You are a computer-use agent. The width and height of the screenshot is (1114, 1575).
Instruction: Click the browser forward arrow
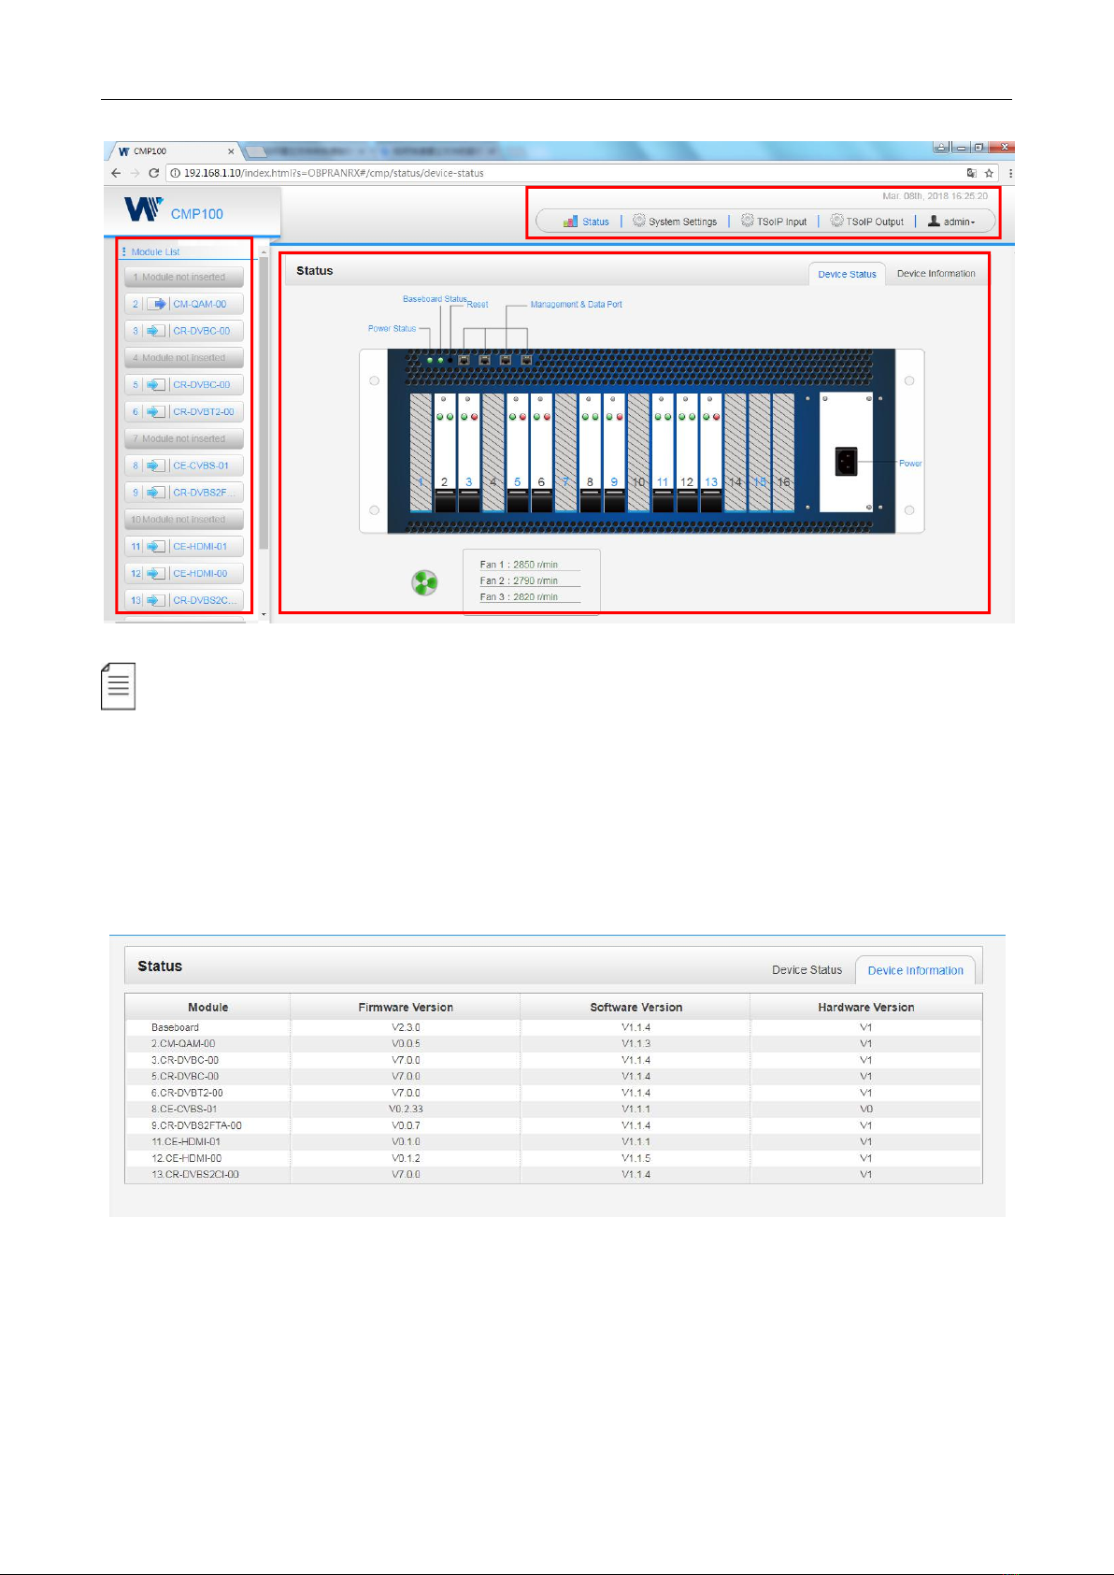pyautogui.click(x=135, y=173)
